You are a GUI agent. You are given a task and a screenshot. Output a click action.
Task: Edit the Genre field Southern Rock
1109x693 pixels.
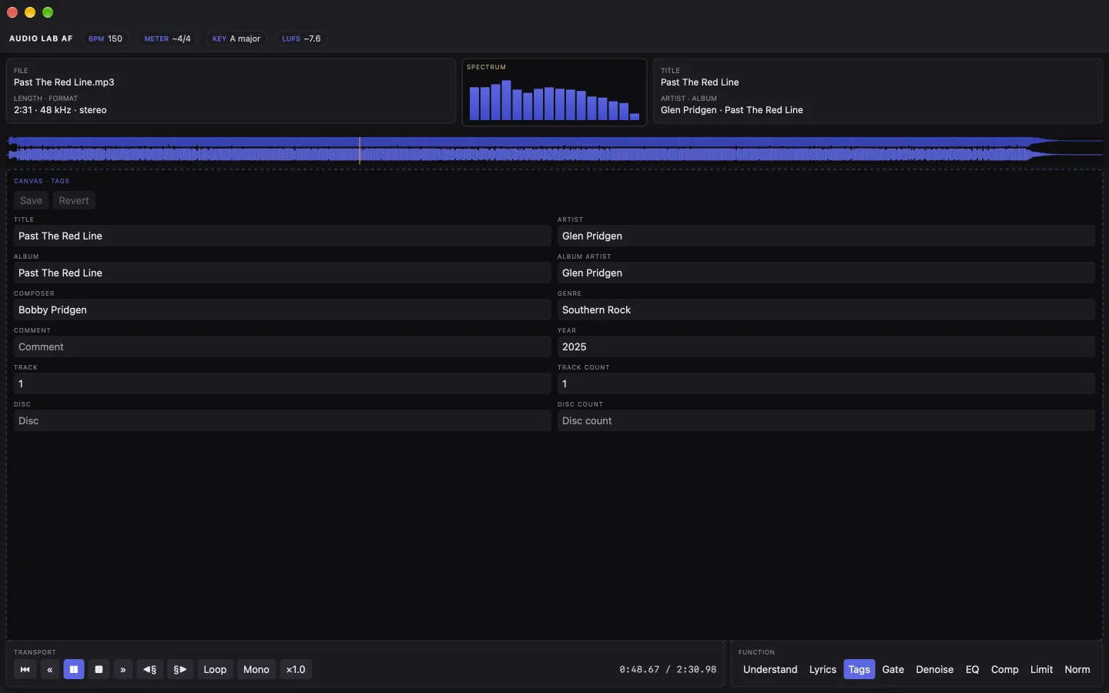(x=826, y=310)
